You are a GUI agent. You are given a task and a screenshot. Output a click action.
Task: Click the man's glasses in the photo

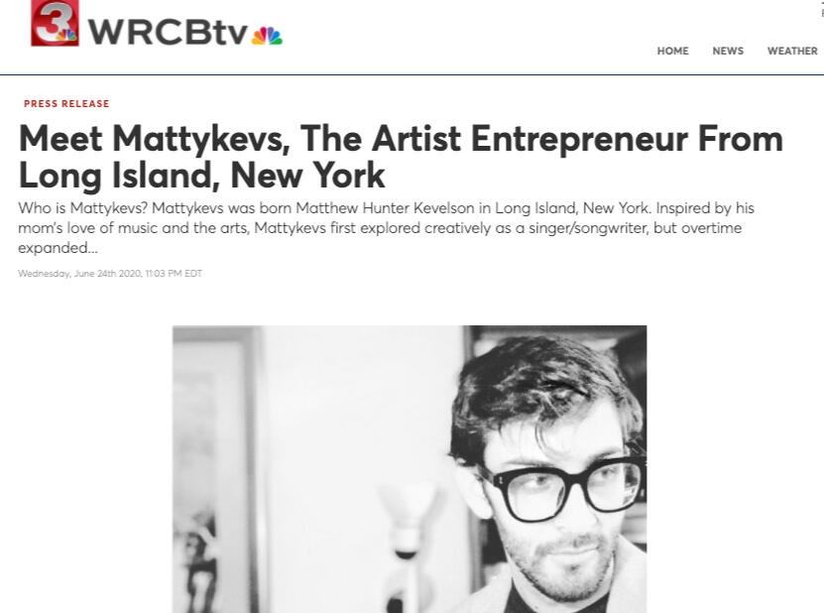[x=566, y=487]
